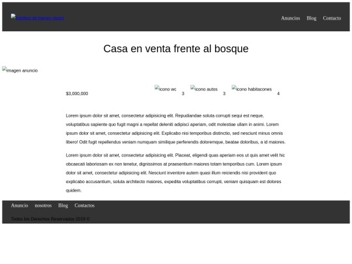Screen dimensions: 352x264
Task: Select Contacto in the header navigation
Action: click(x=332, y=18)
